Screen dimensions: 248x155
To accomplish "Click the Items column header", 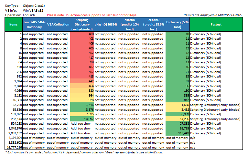I will [14, 25].
